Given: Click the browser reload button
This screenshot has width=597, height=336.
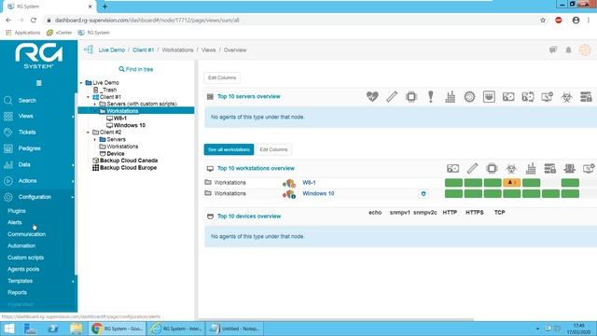Looking at the screenshot, I should (x=34, y=21).
